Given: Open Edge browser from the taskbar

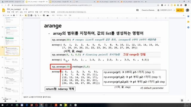Looking at the screenshot, I should tap(27, 105).
